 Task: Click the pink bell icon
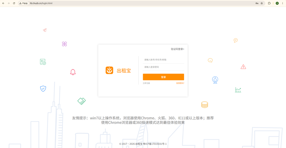(73, 72)
